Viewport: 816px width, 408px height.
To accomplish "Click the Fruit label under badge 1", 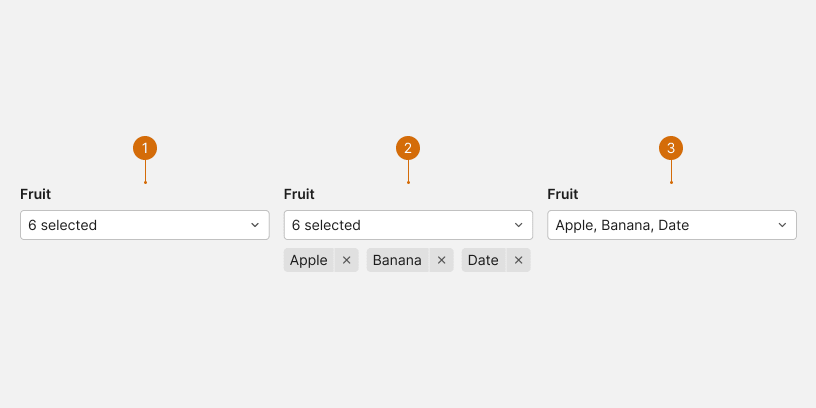I will pyautogui.click(x=35, y=194).
